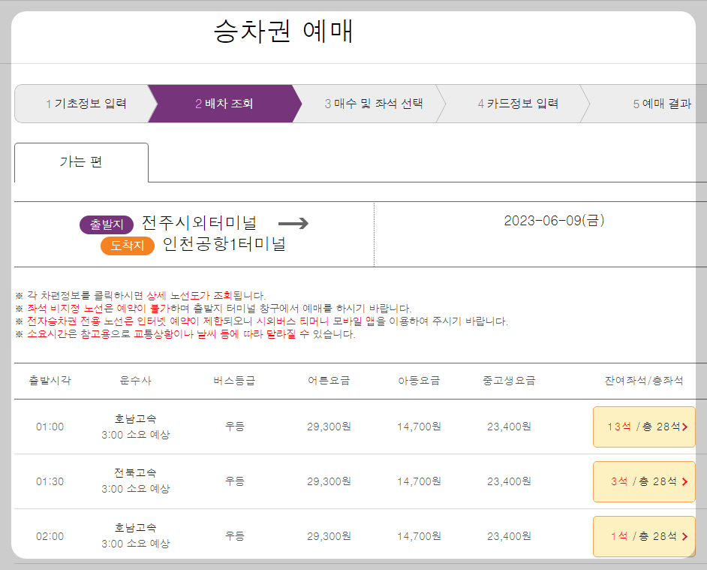Screen dimensions: 707x570
Task: Click adult fare 29,300원 in 01:00 row
Action: 329,427
